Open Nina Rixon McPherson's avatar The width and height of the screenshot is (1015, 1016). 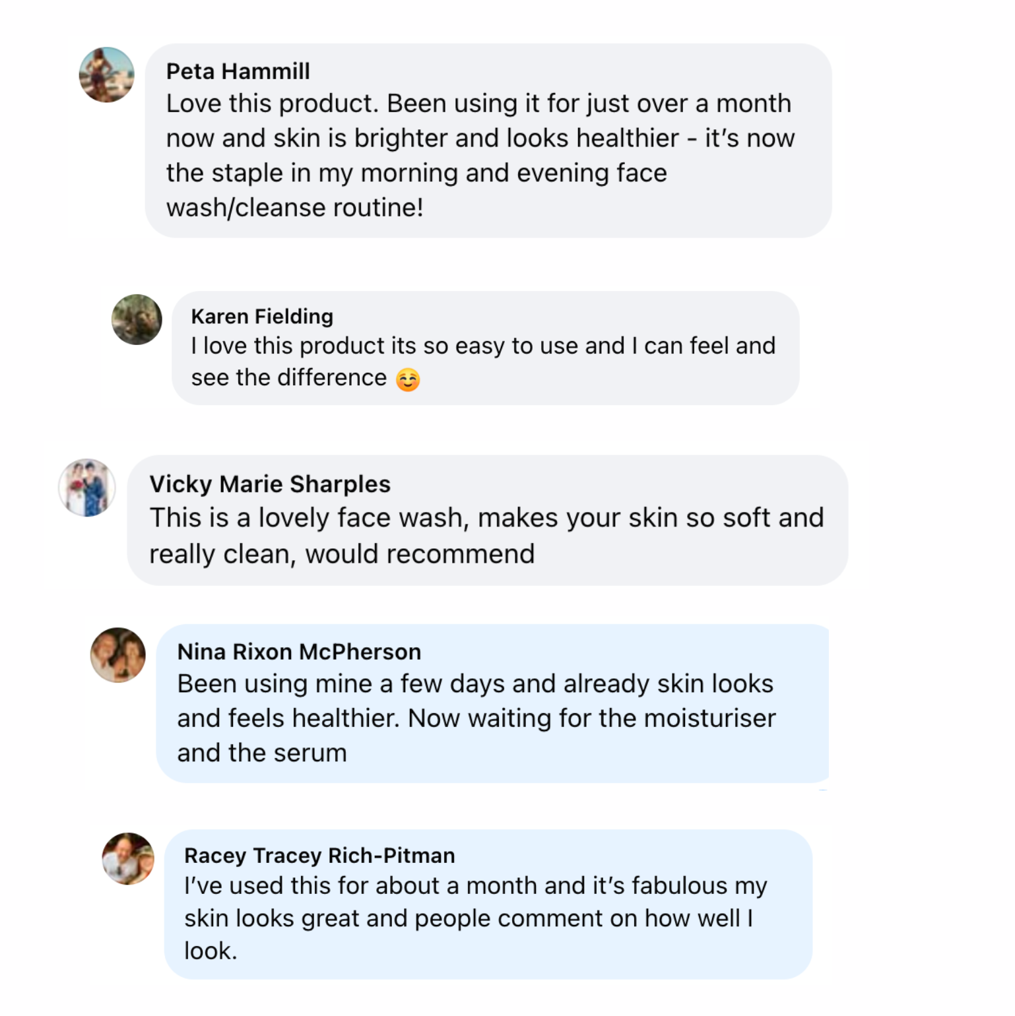pos(117,654)
